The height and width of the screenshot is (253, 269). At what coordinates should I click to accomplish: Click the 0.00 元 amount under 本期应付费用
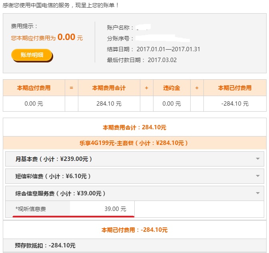(x=34, y=104)
